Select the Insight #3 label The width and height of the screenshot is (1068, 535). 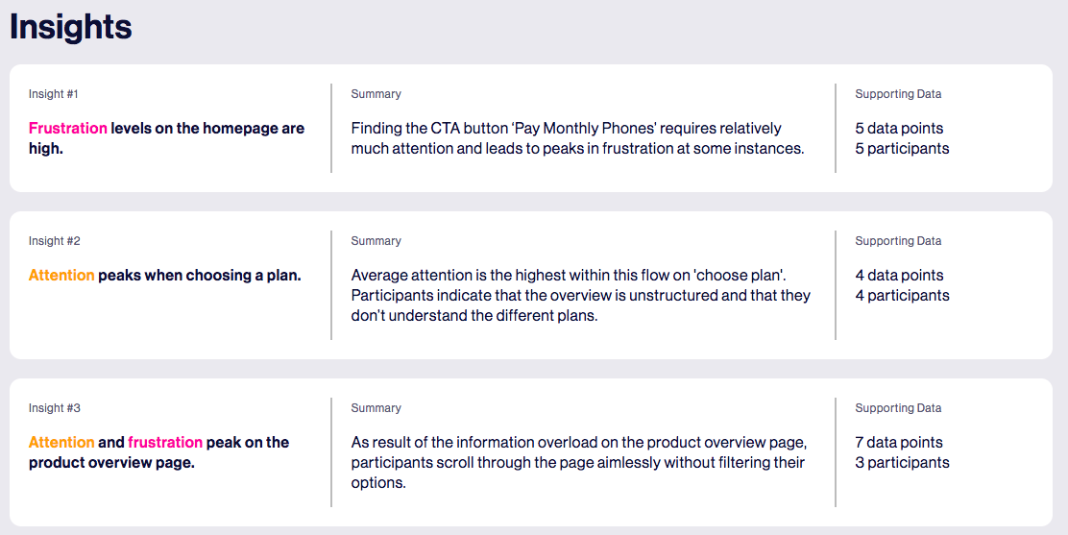[x=55, y=408]
